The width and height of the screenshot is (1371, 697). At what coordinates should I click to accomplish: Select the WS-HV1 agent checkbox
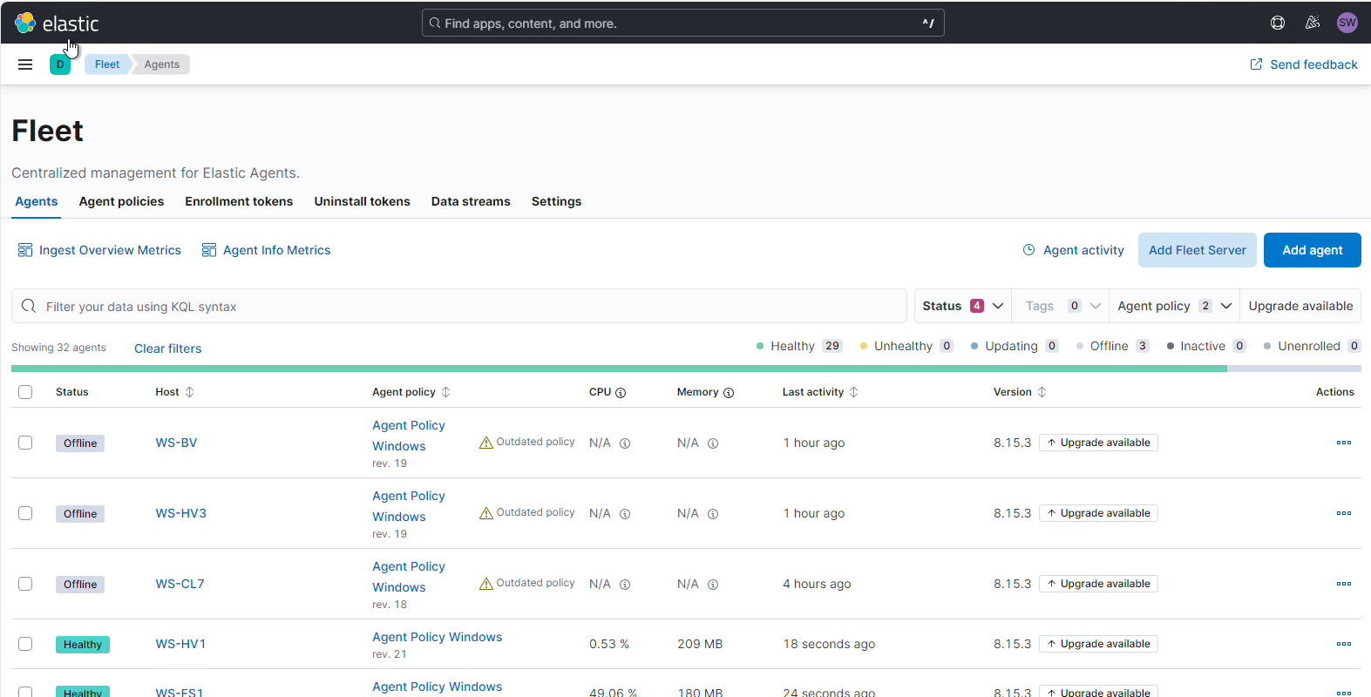pyautogui.click(x=25, y=644)
